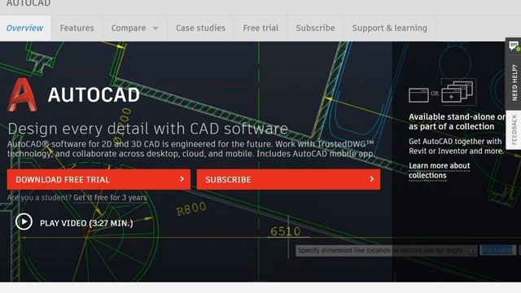
Task: Click the multi-window collection icon
Action: [x=458, y=92]
